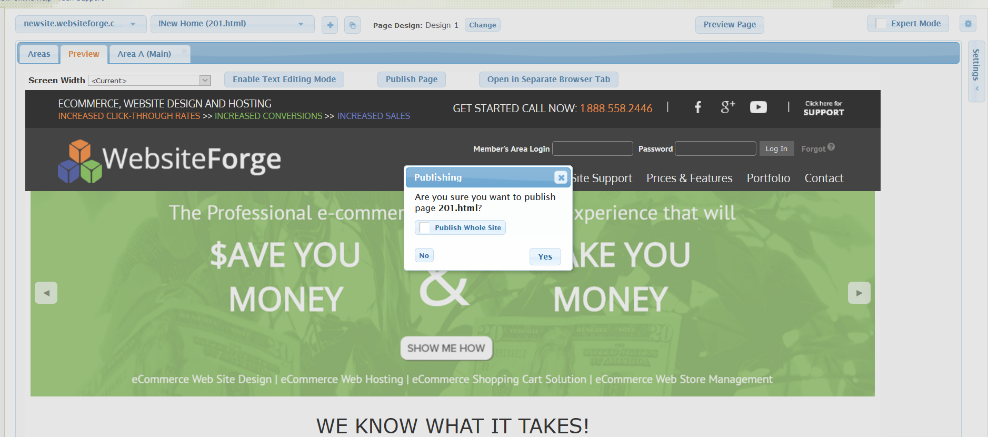988x437 pixels.
Task: Advance to the next banner slide
Action: click(x=859, y=293)
